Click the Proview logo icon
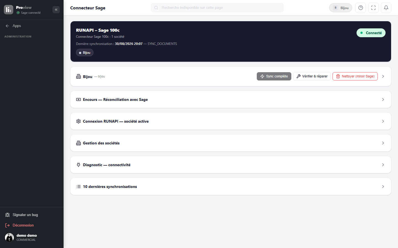The image size is (398, 248). 9,10
